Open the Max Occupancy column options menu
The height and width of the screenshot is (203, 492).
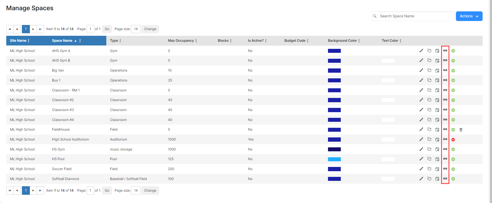tap(196, 41)
